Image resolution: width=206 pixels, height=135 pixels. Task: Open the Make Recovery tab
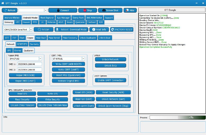click(x=70, y=38)
